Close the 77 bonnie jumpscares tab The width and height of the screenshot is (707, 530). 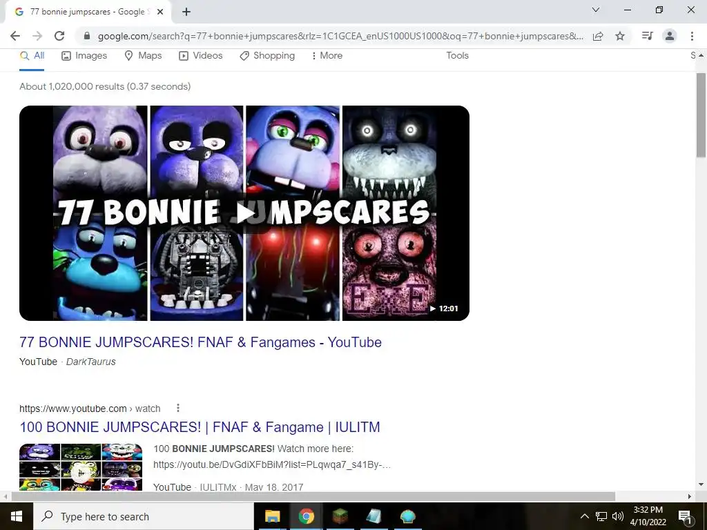(x=160, y=12)
